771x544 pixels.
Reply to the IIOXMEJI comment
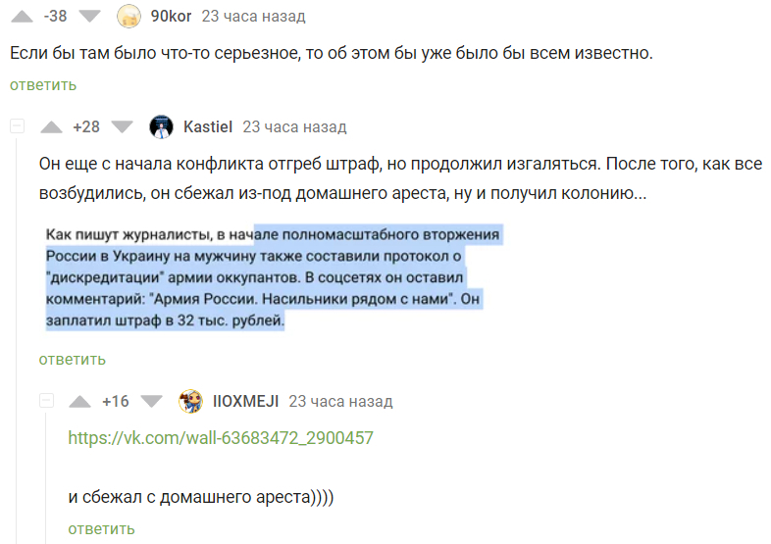click(x=101, y=528)
